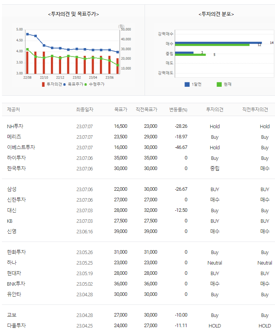Image resolution: width=275 pixels, height=333 pixels.
Task: Click the BNK투자 provider name
Action: 16,284
